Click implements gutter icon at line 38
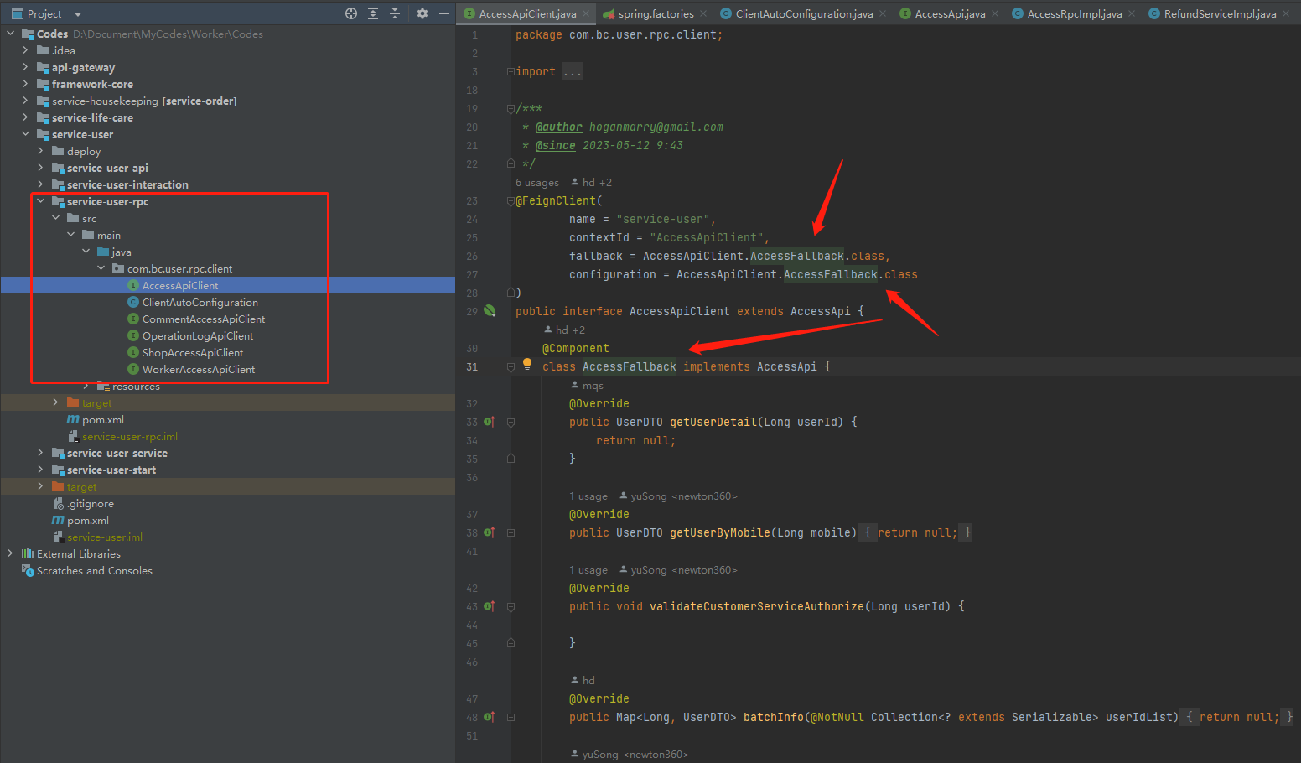The image size is (1301, 763). 490,532
